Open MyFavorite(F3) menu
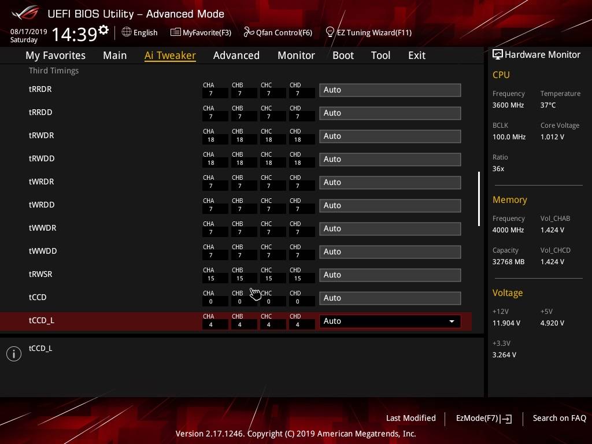Screen dimensions: 592x444 207,32
